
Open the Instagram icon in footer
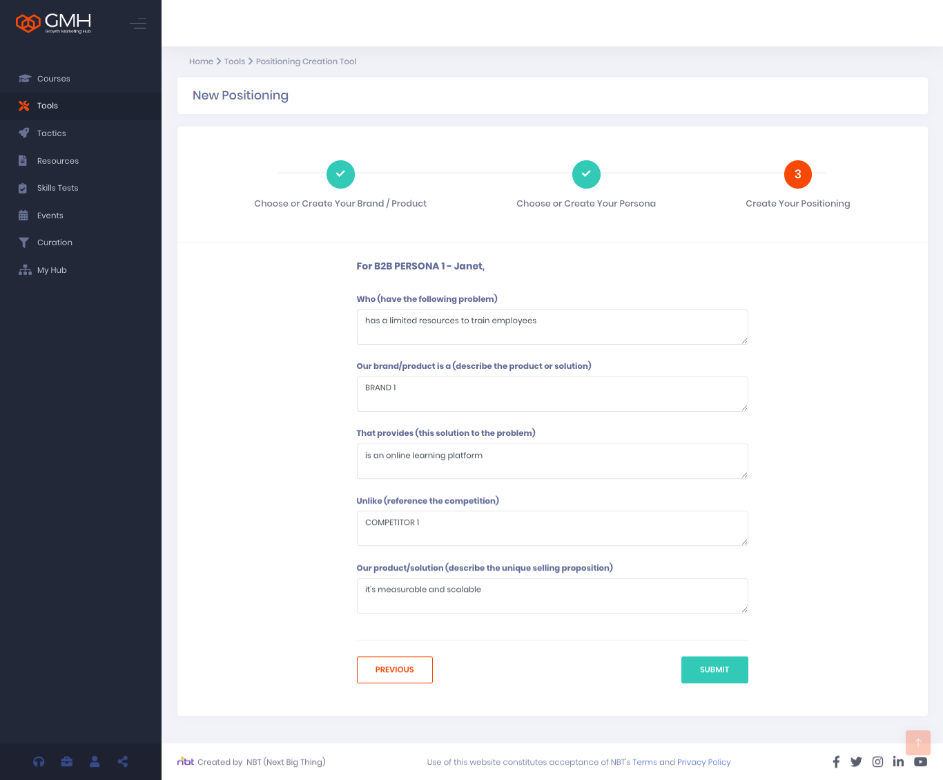point(877,761)
